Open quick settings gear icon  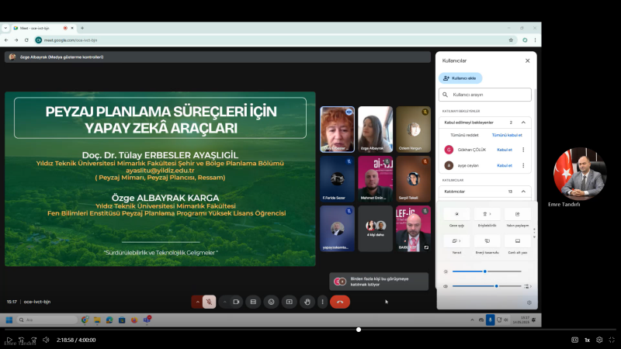(x=529, y=302)
